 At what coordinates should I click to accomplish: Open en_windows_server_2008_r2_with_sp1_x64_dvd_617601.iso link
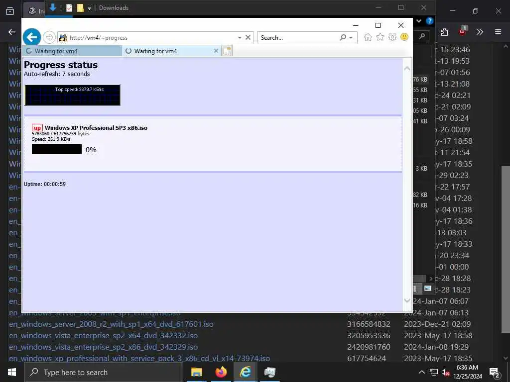tap(111, 324)
